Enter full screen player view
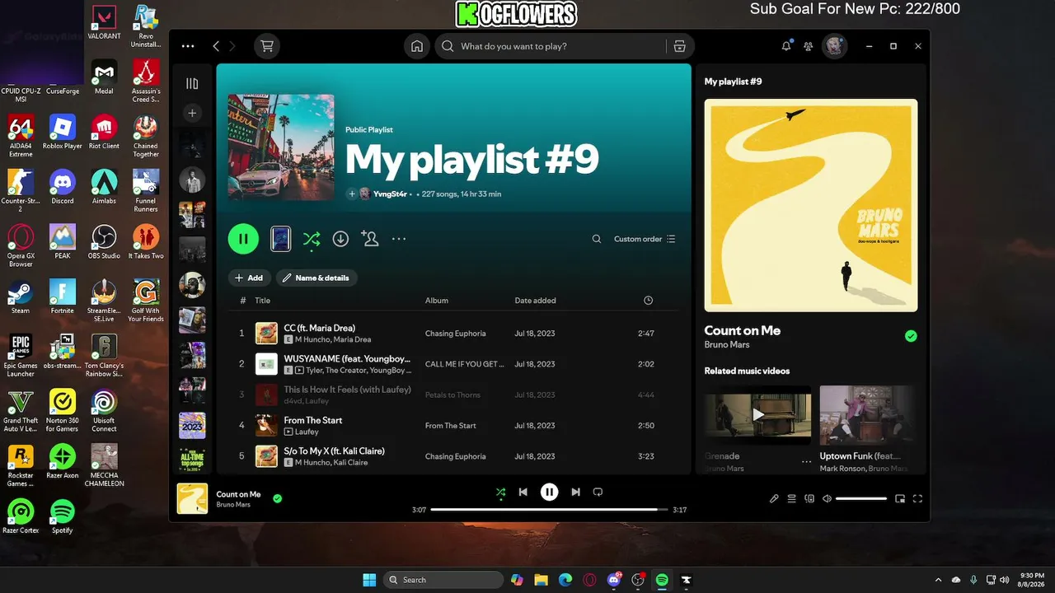Screen dimensions: 1055x593 (x=917, y=498)
